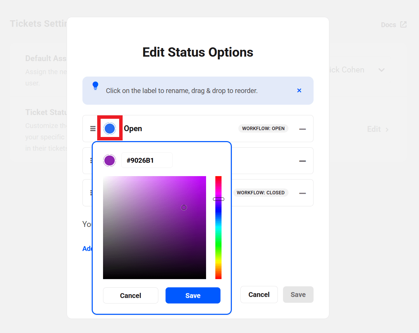419x333 pixels.
Task: Dismiss the rename tip with the X icon
Action: coord(299,91)
